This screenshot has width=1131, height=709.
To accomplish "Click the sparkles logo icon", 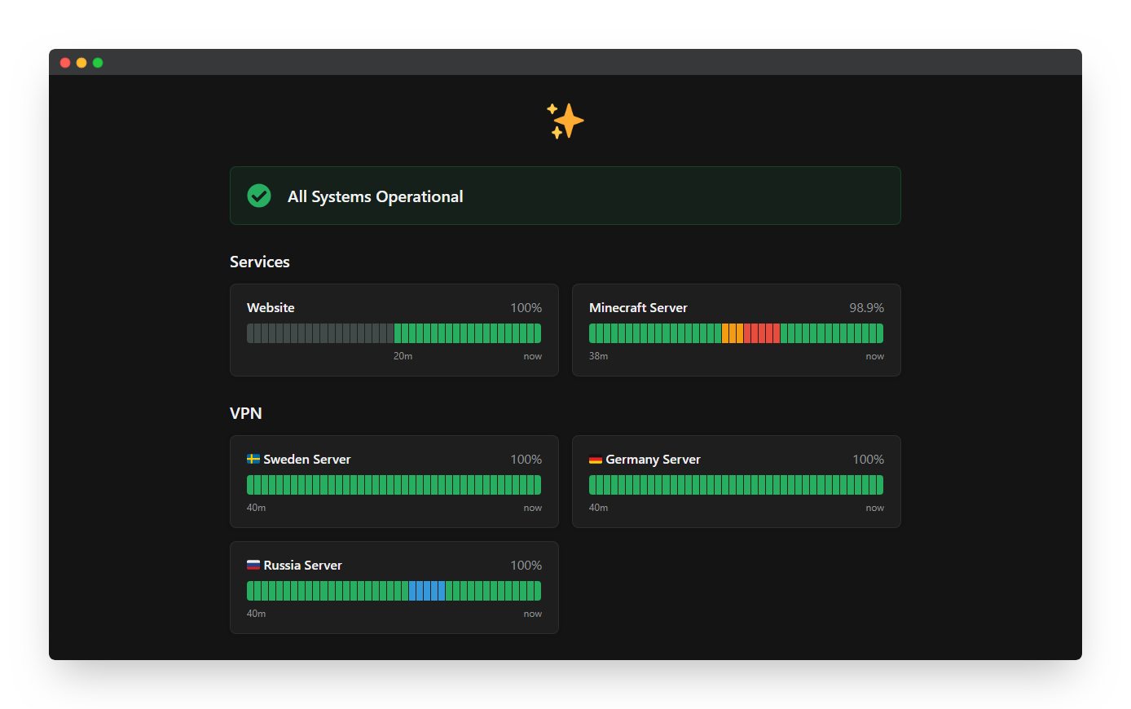I will (565, 121).
